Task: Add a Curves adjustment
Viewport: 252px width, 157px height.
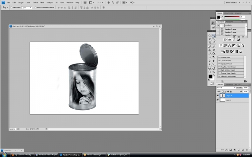Action: coord(234,40)
